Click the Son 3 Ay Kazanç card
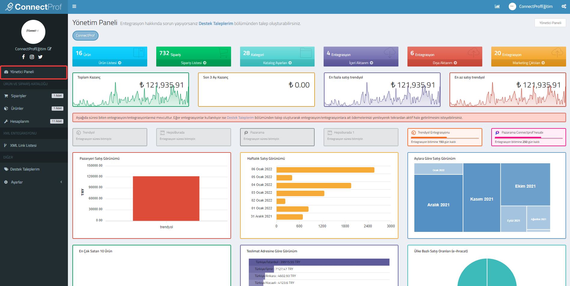The image size is (570, 286). click(256, 90)
